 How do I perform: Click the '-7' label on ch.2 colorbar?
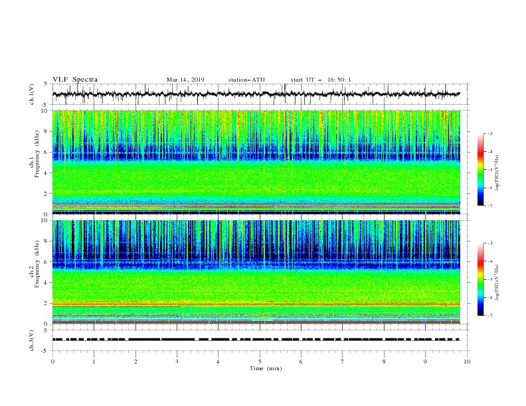[x=489, y=316]
